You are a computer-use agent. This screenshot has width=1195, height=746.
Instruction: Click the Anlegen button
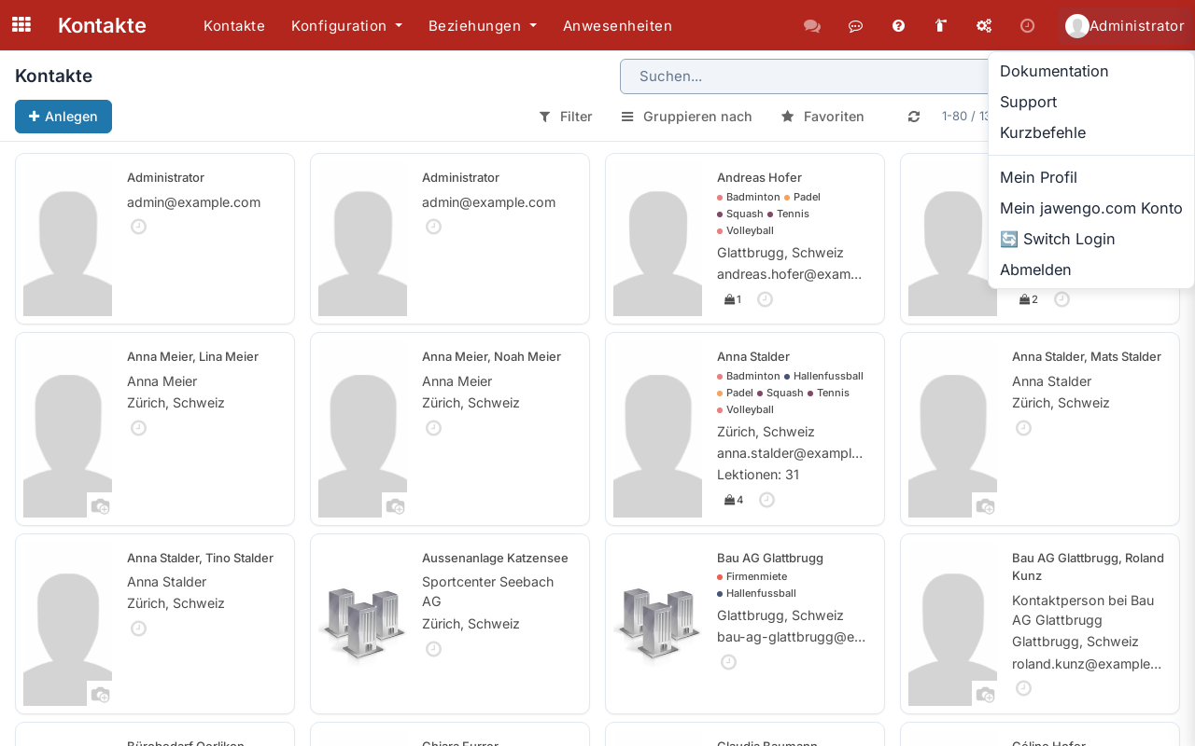(x=63, y=117)
